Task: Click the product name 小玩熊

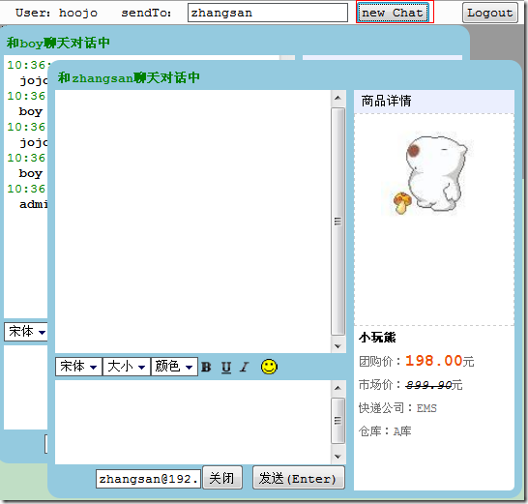Action: (x=377, y=338)
